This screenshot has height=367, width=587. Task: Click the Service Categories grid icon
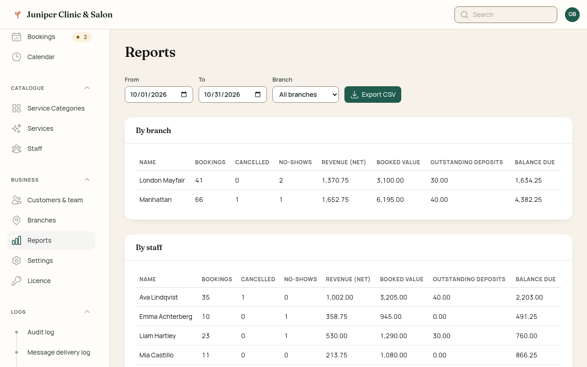coord(17,108)
